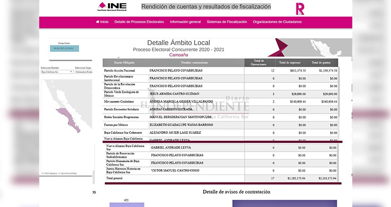The width and height of the screenshot is (391, 207).
Task: Click the $2,110,173.94 total gastos
Action: (327, 178)
